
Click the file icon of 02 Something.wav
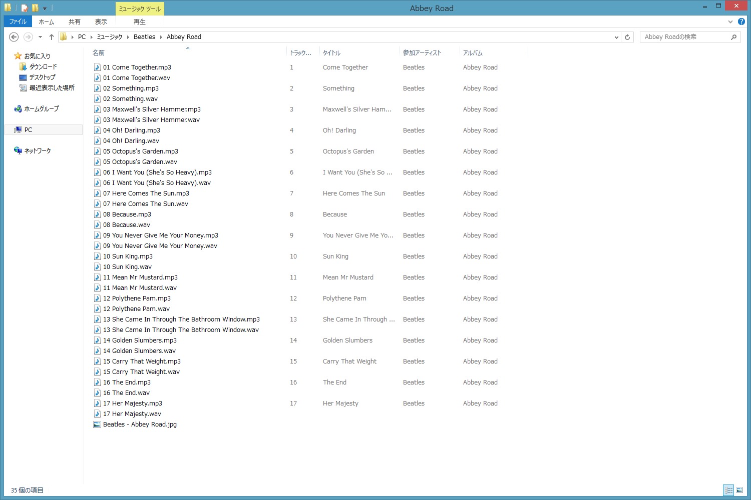(x=97, y=98)
